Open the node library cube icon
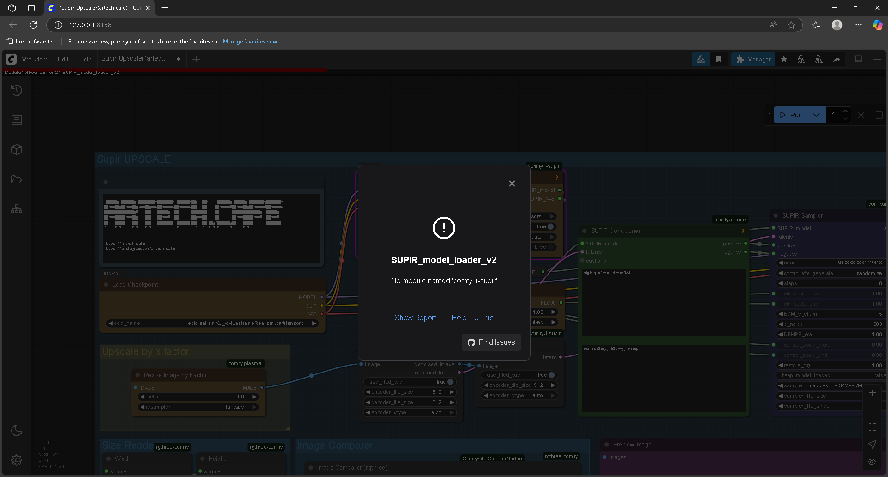The width and height of the screenshot is (888, 477). (x=17, y=150)
